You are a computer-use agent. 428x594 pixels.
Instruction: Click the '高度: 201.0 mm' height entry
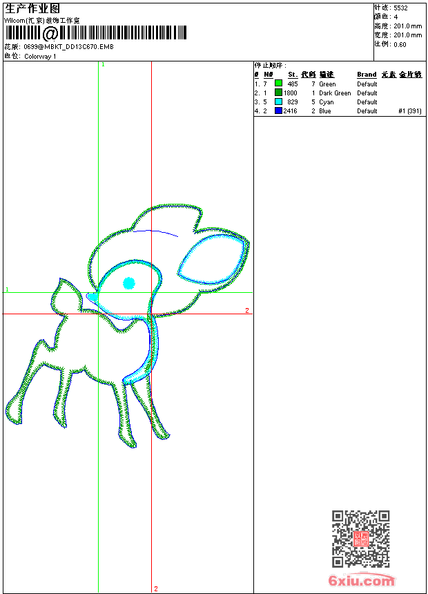click(398, 26)
